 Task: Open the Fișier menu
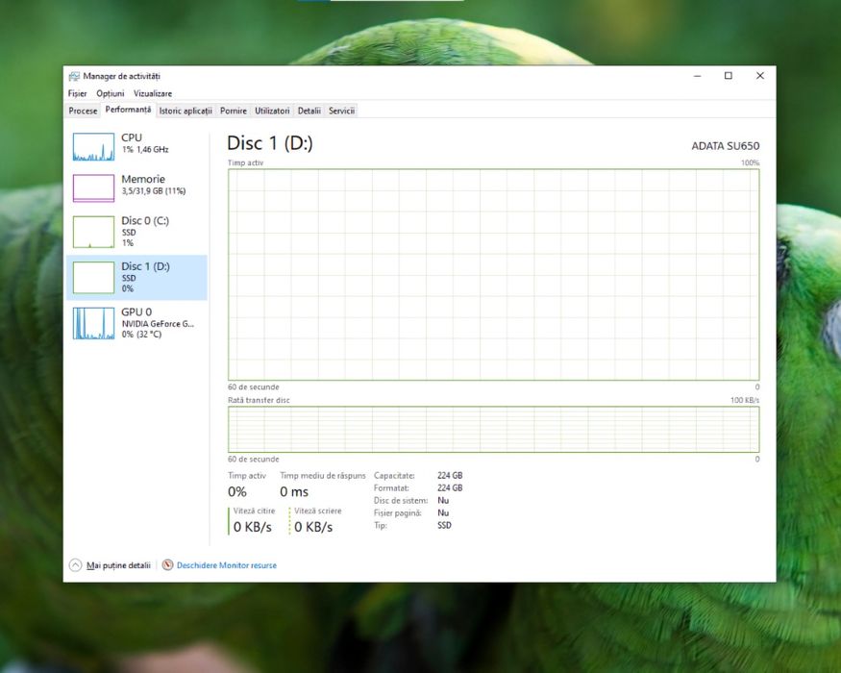[77, 93]
